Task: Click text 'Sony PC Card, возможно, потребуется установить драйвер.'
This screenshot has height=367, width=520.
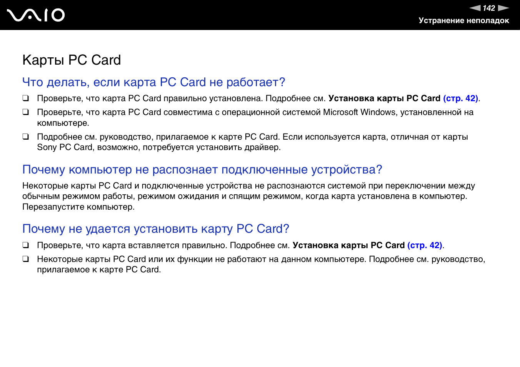Action: tap(159, 147)
